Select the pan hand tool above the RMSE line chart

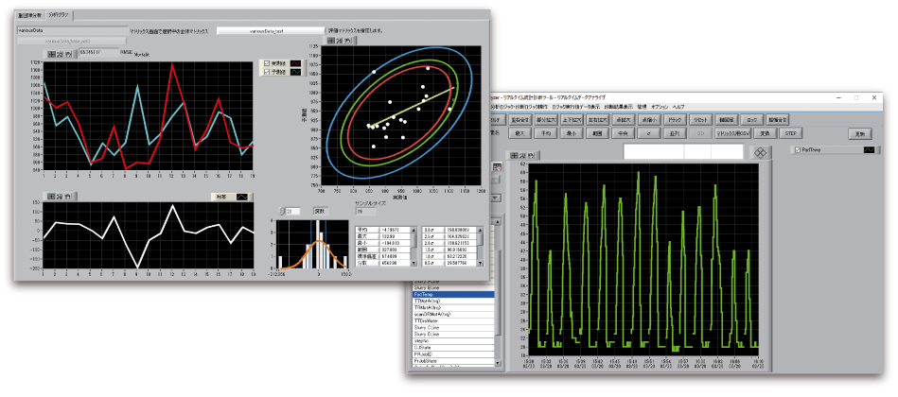tap(69, 53)
